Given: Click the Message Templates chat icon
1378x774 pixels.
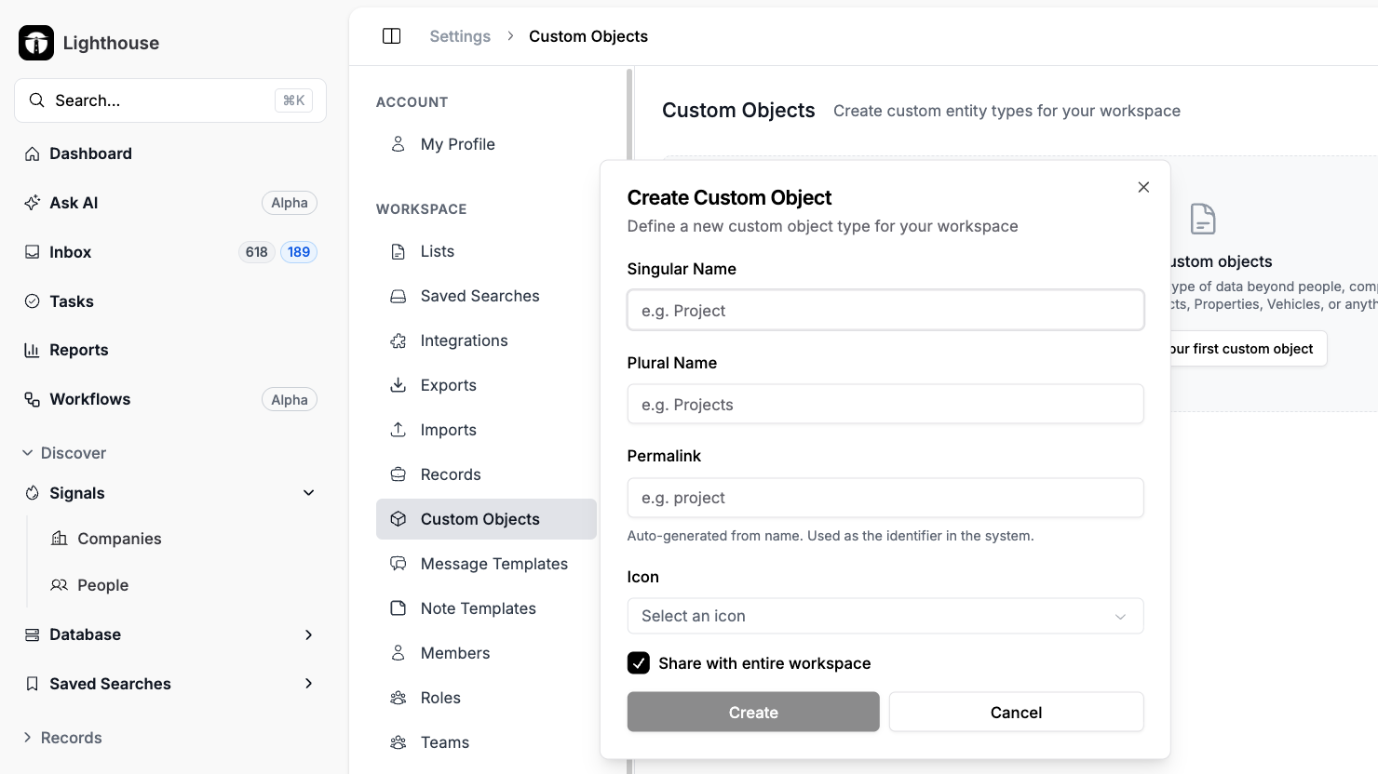Looking at the screenshot, I should point(399,564).
